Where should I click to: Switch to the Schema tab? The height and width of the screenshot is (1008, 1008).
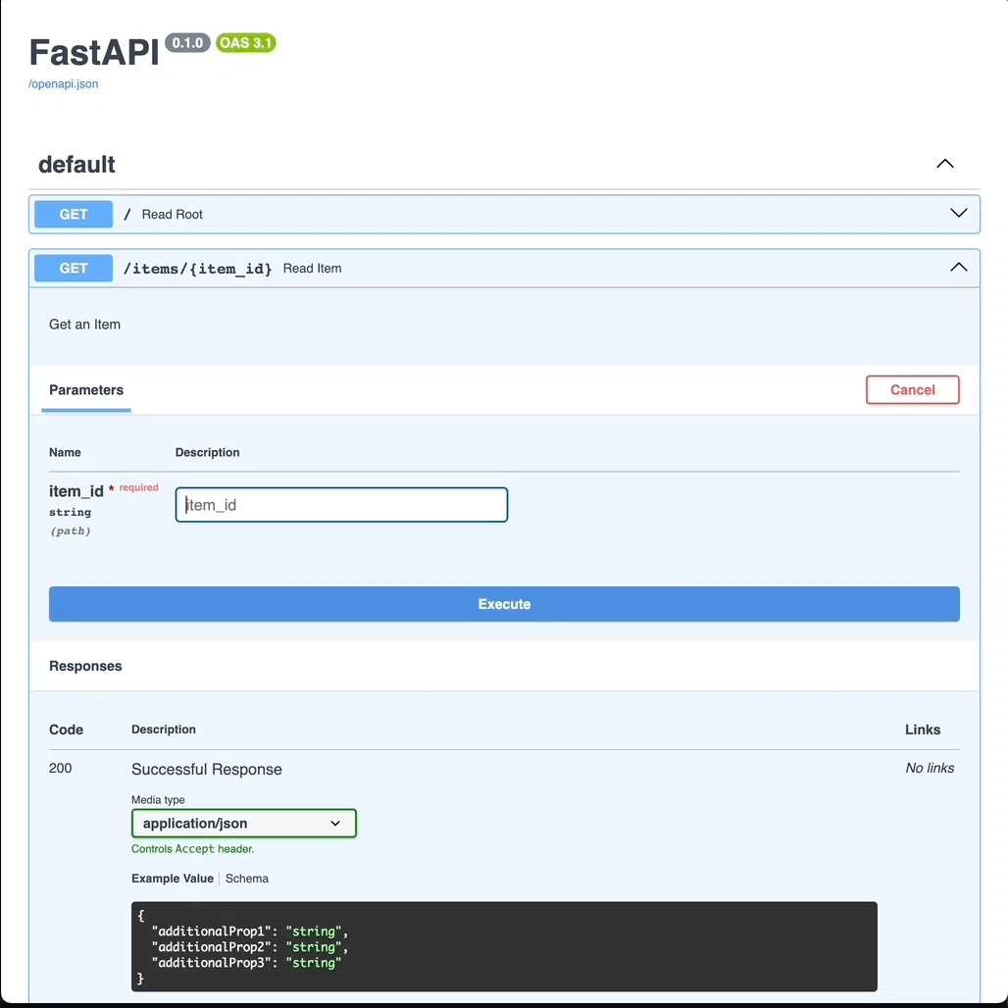(x=247, y=879)
